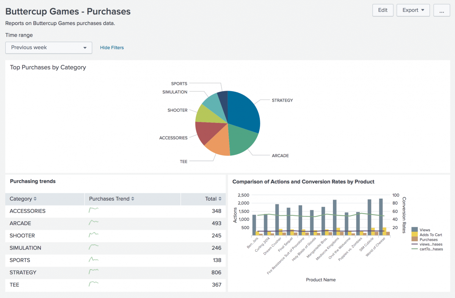Select the STRATEGY pie slice

point(244,111)
